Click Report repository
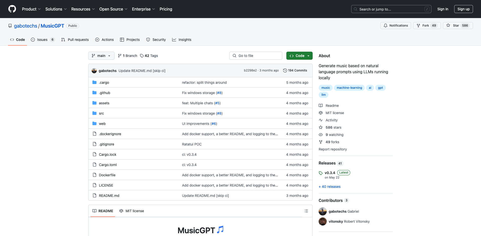This screenshot has width=481, height=236. coord(333,149)
